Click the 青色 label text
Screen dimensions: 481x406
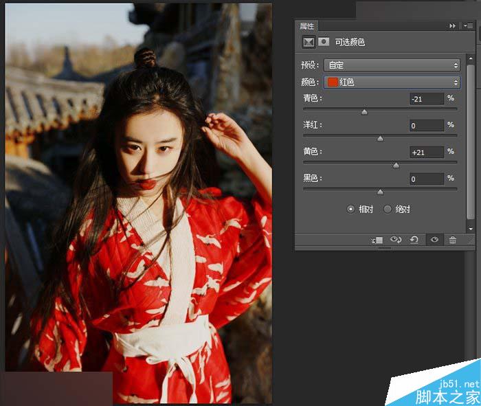[312, 98]
